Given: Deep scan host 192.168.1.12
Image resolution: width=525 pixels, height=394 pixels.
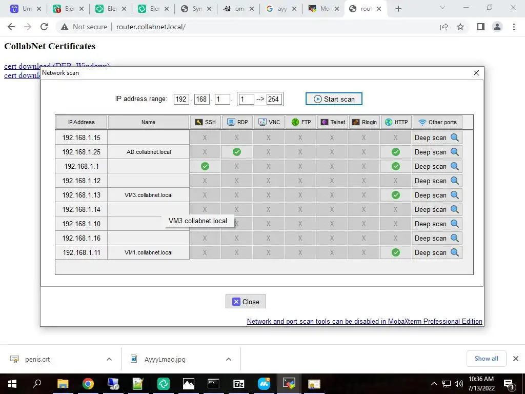Looking at the screenshot, I should tap(437, 181).
